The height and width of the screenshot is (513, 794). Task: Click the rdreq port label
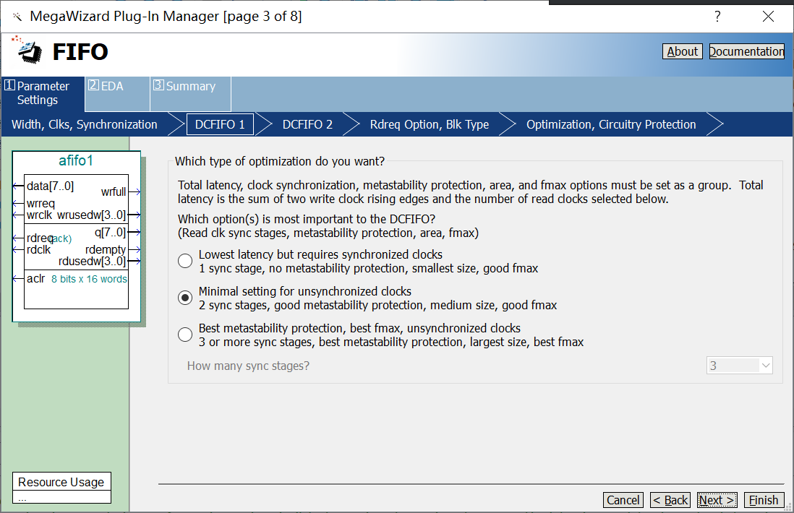[40, 238]
